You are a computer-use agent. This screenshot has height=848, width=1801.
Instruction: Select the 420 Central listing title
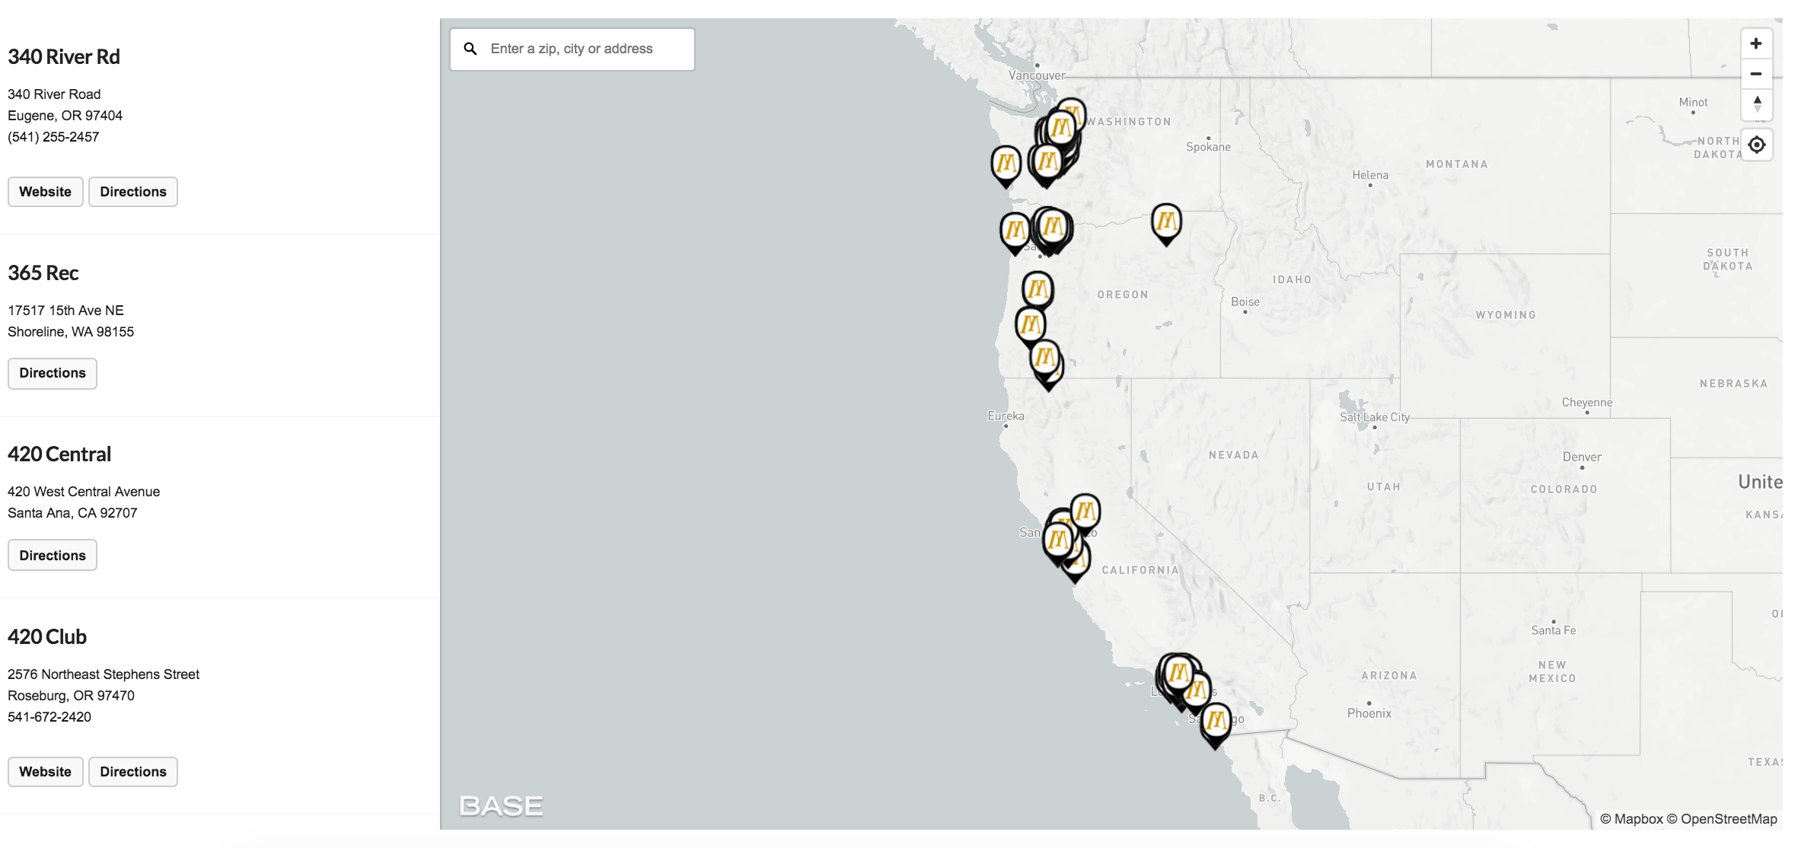coord(59,454)
